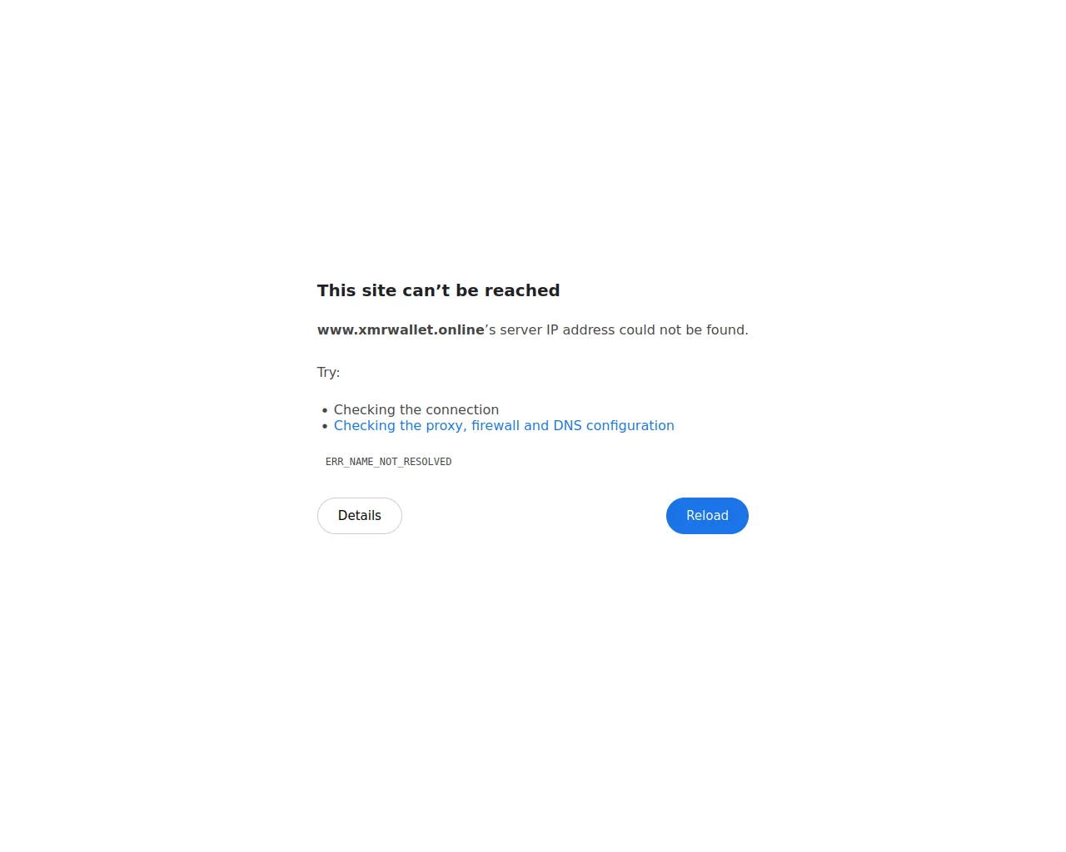Click the bullet before the proxy link
Screen dimensions: 1066x852
click(325, 426)
